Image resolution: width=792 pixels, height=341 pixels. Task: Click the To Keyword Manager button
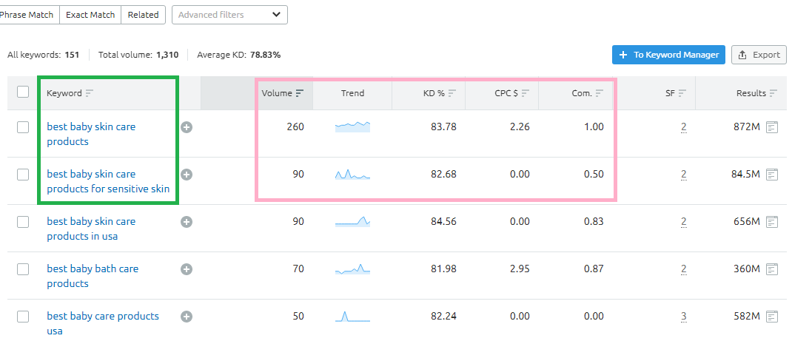(x=668, y=55)
